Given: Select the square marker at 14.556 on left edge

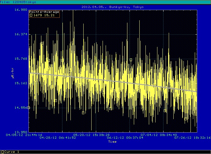Looking at the screenshot, I should [29, 108].
